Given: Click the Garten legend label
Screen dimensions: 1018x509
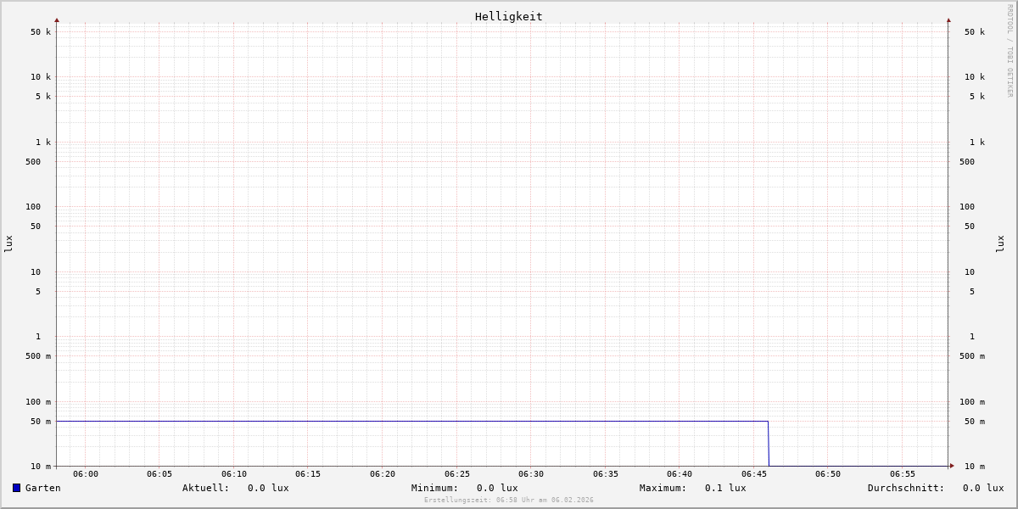Looking at the screenshot, I should pos(42,488).
